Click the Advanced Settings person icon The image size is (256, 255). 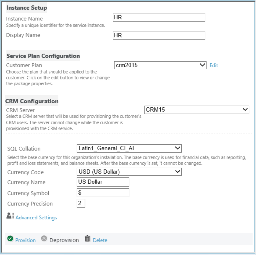(10, 216)
